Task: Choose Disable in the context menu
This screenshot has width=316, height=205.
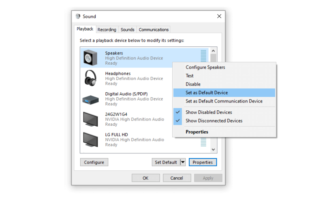Action: point(224,84)
